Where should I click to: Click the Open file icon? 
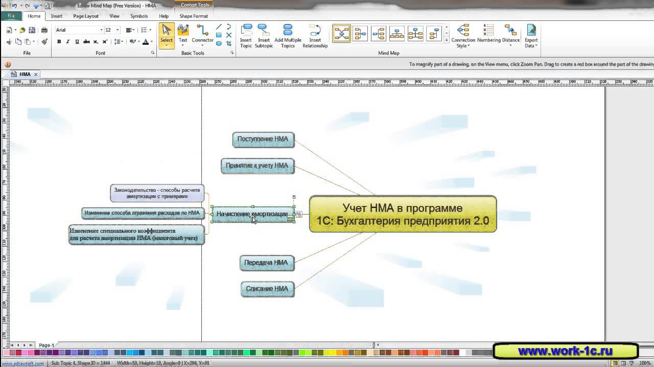[x=22, y=30]
